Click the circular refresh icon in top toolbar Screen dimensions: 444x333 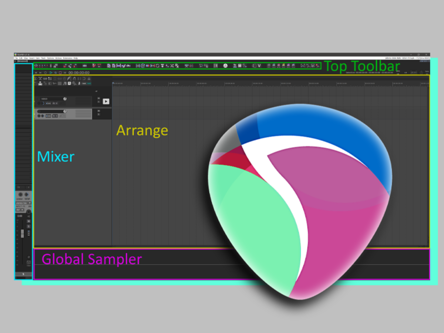point(158,65)
